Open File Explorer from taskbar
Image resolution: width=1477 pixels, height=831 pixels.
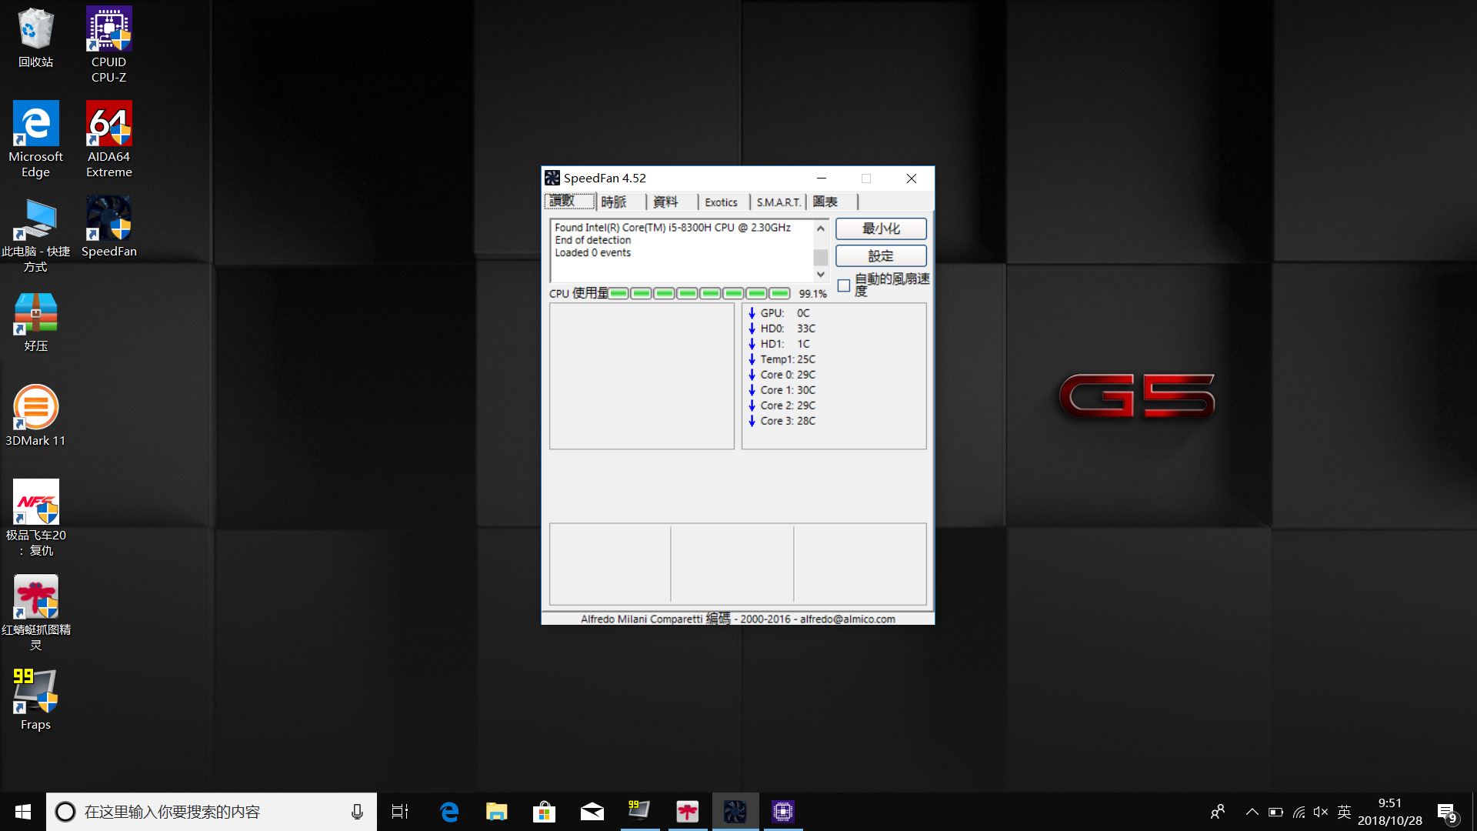pos(496,811)
